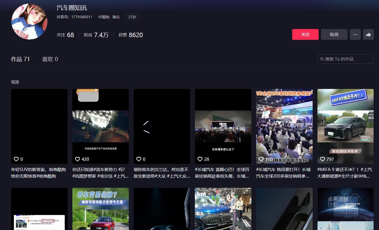Click the 抖音号:1779380011 text
Screen dimensions: 379x230
pos(74,17)
